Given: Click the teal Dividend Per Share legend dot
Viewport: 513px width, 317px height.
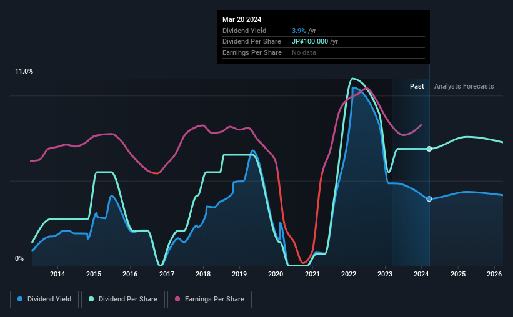Looking at the screenshot, I should click(91, 299).
